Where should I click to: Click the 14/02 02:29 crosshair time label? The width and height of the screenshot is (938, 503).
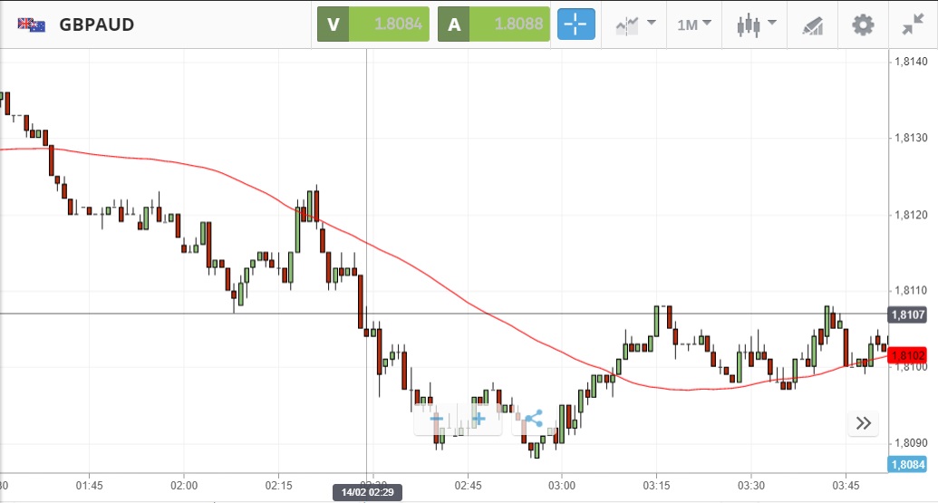pos(366,490)
